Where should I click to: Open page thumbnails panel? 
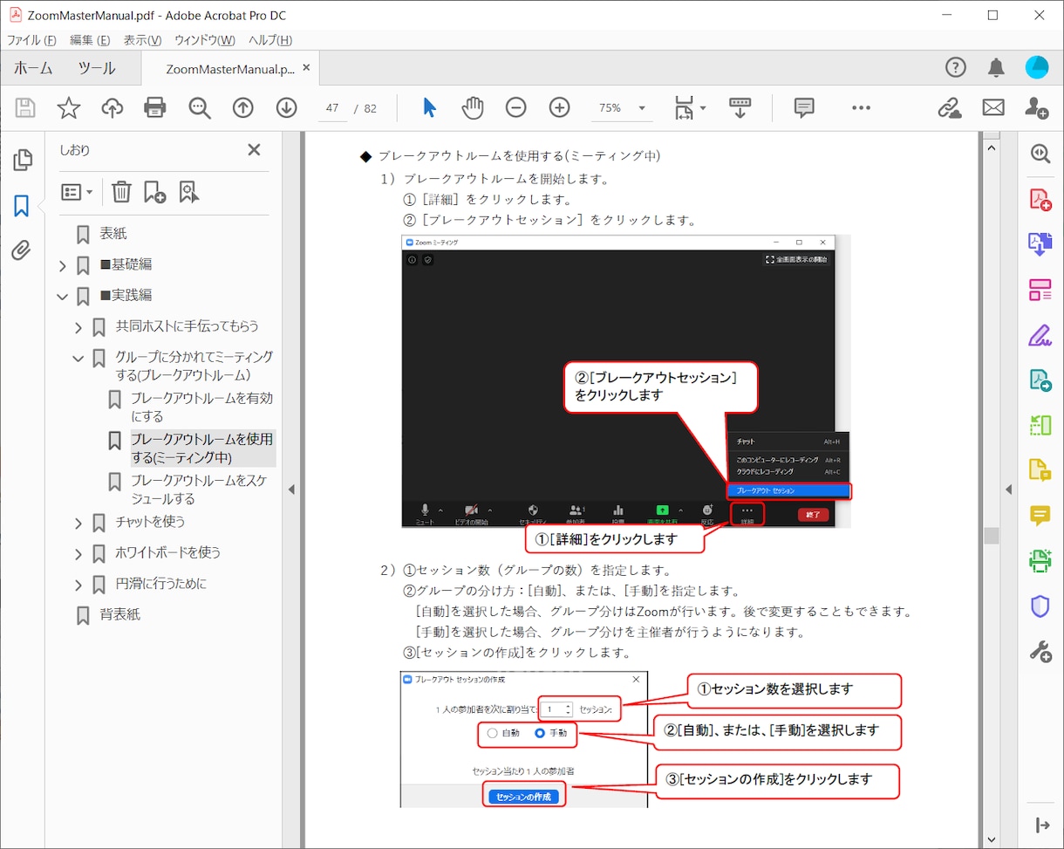[22, 160]
